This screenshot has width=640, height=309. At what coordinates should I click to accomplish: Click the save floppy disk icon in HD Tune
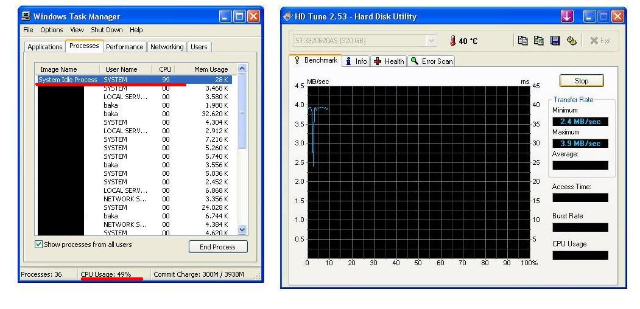pos(555,40)
